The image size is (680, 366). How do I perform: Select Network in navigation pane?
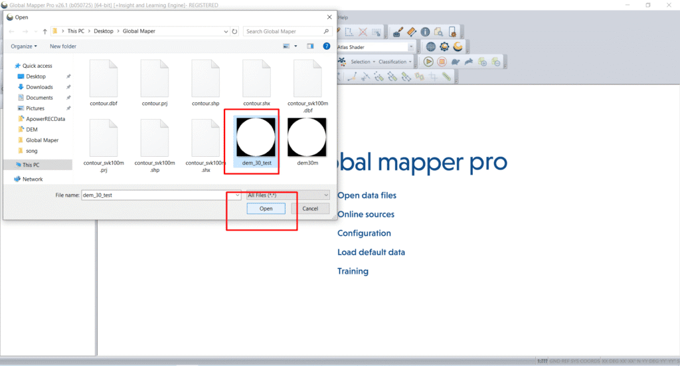pos(33,179)
